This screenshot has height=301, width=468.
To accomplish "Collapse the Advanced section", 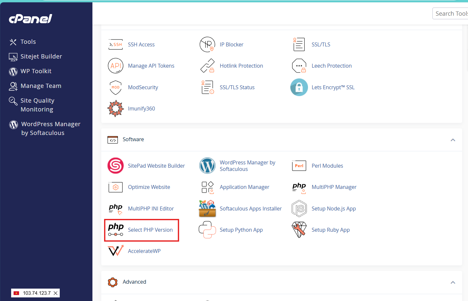I will click(x=453, y=282).
